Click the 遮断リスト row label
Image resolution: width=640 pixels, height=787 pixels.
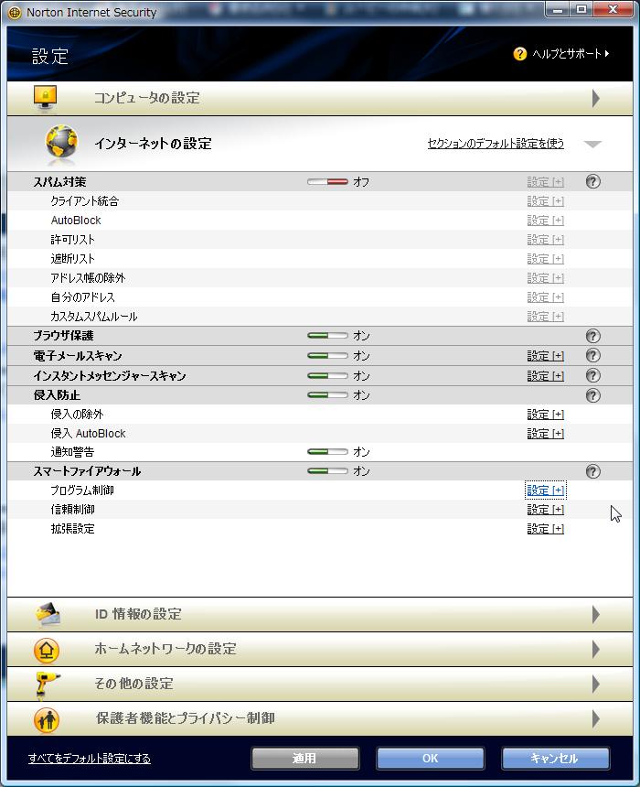(x=73, y=259)
